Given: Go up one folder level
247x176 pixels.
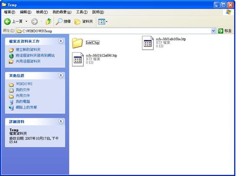Looking at the screenshot, I should coord(49,21).
